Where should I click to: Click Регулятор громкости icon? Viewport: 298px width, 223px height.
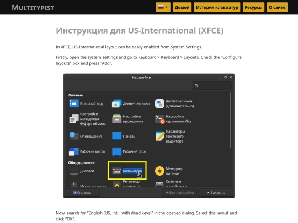click(116, 184)
